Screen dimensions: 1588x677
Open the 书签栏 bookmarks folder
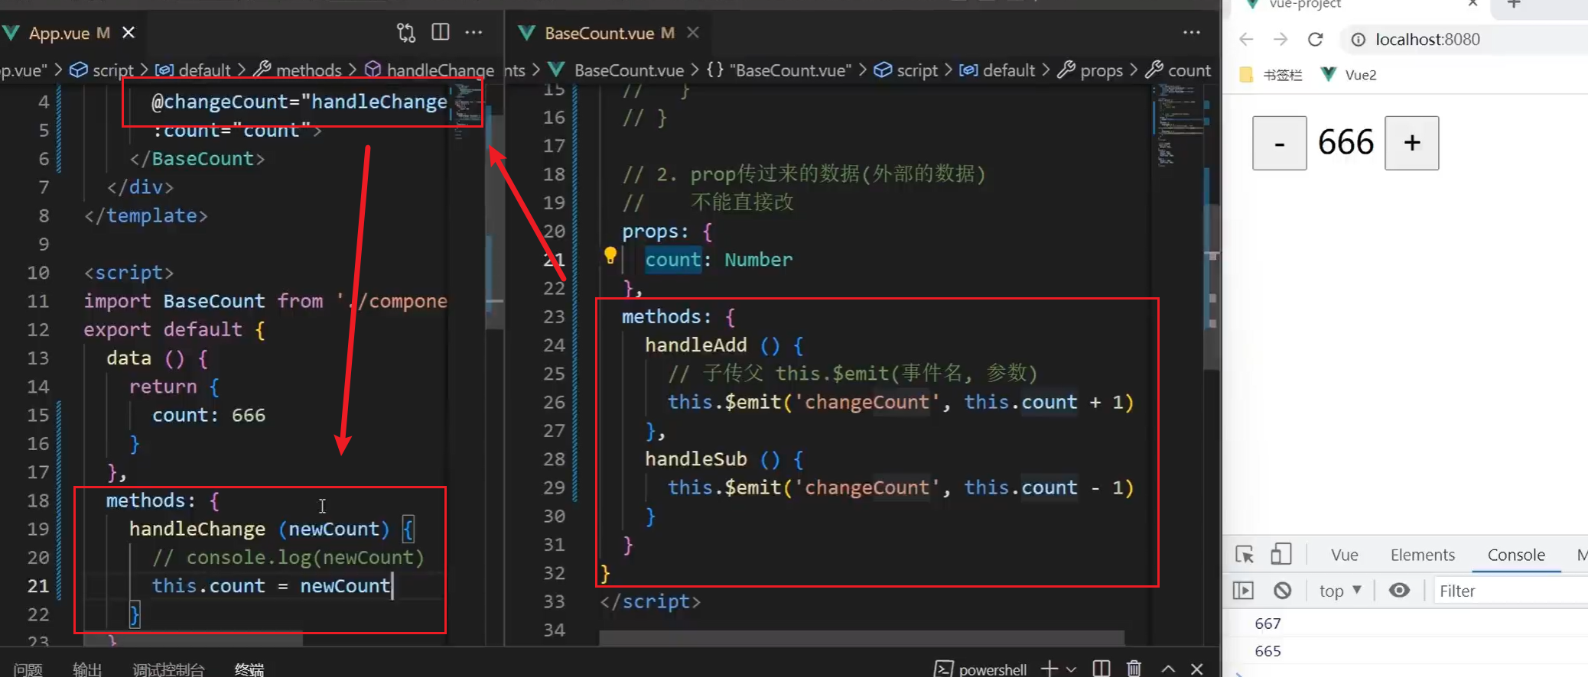click(x=1271, y=75)
